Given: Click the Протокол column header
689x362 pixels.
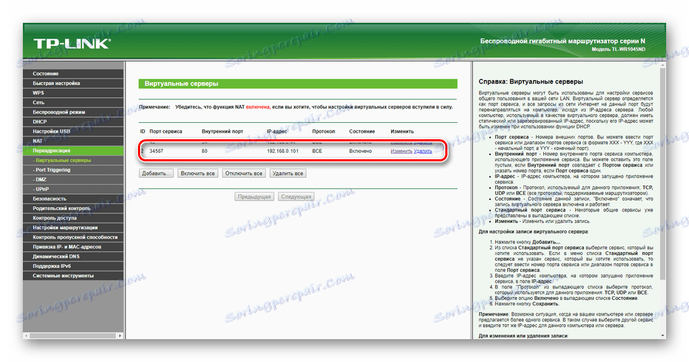Looking at the screenshot, I should (x=323, y=131).
